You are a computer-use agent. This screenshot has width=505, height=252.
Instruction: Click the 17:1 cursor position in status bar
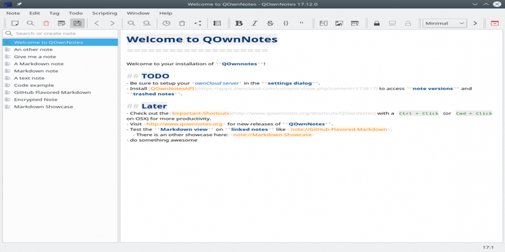[488, 247]
